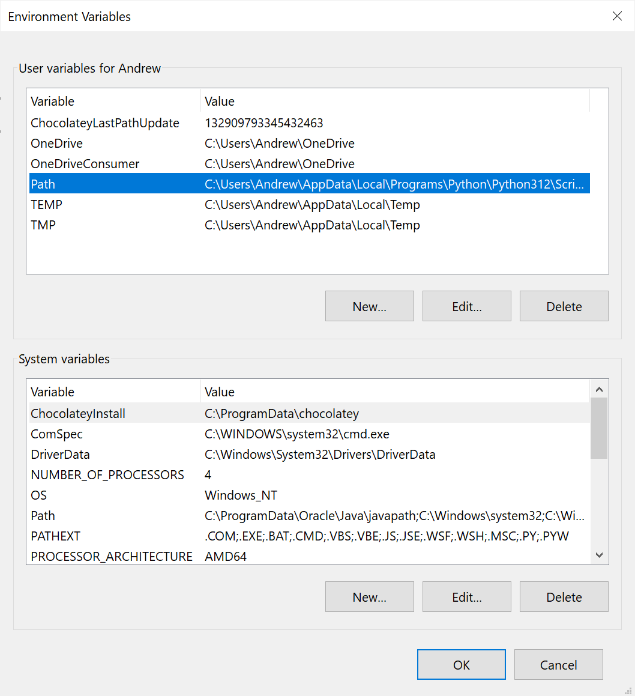The height and width of the screenshot is (696, 635).
Task: Select the ChocolateyLastPathUpdate user variable
Action: click(105, 123)
